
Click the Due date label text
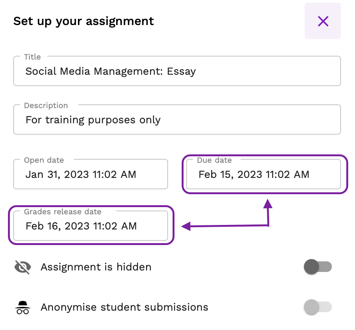215,160
